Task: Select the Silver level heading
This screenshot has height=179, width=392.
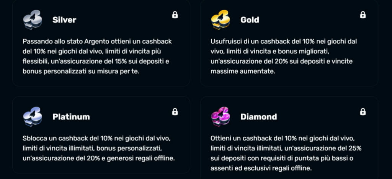Action: (64, 20)
